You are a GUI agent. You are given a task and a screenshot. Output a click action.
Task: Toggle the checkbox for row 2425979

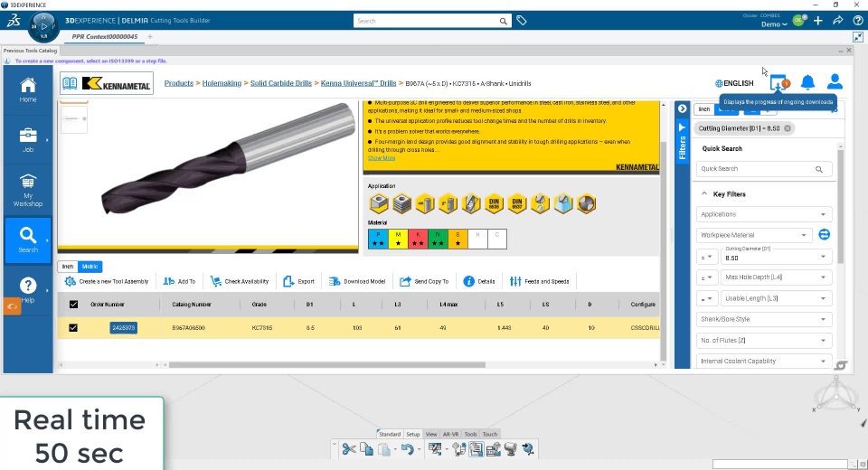[x=73, y=328]
